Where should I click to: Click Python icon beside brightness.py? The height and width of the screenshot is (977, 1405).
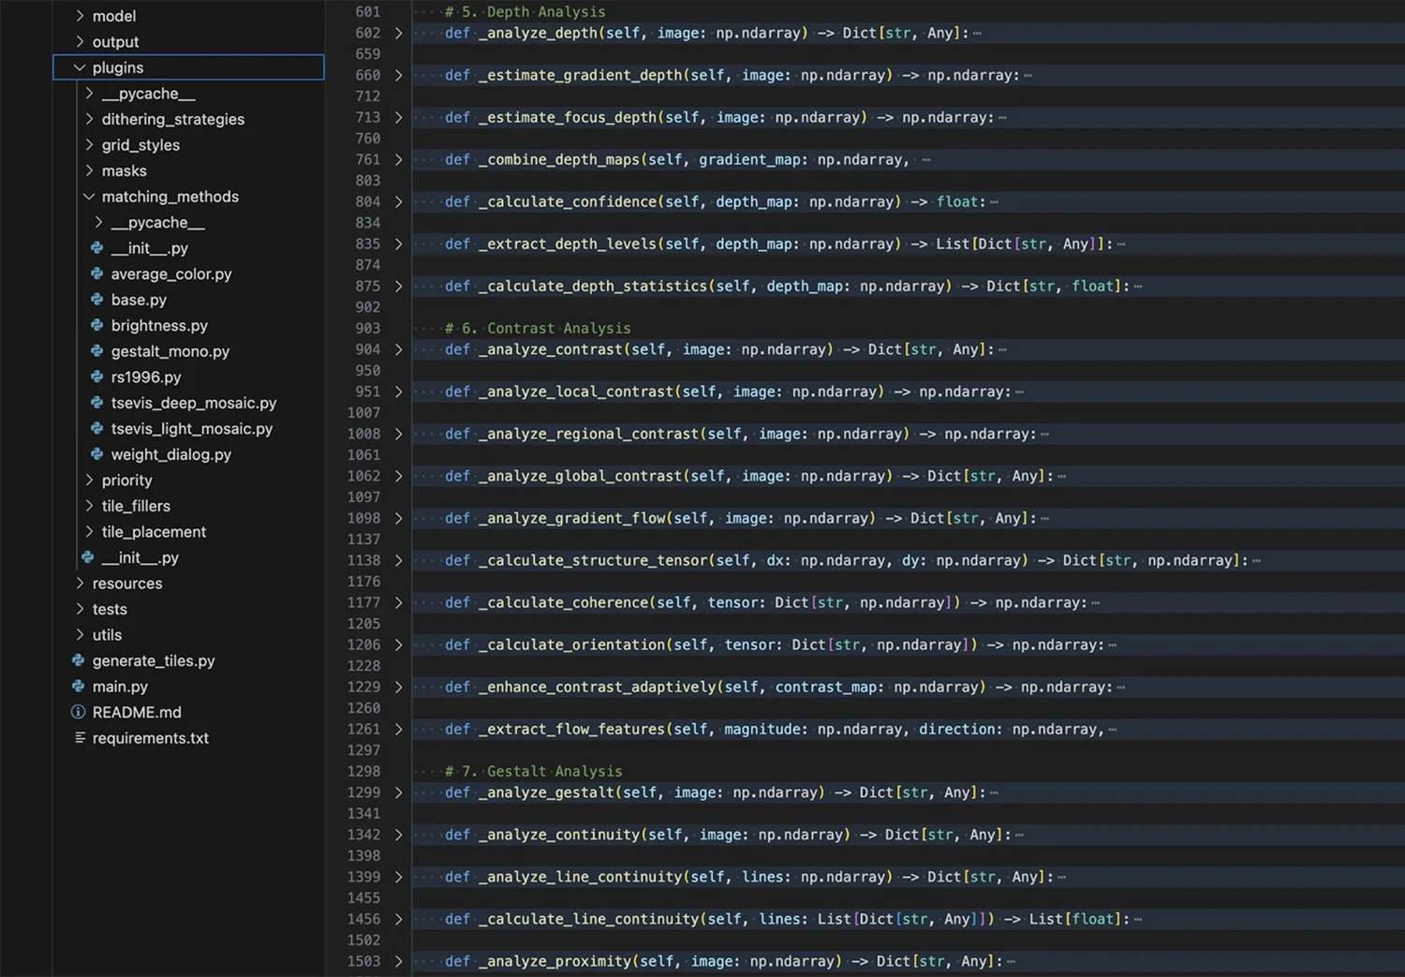(x=96, y=325)
